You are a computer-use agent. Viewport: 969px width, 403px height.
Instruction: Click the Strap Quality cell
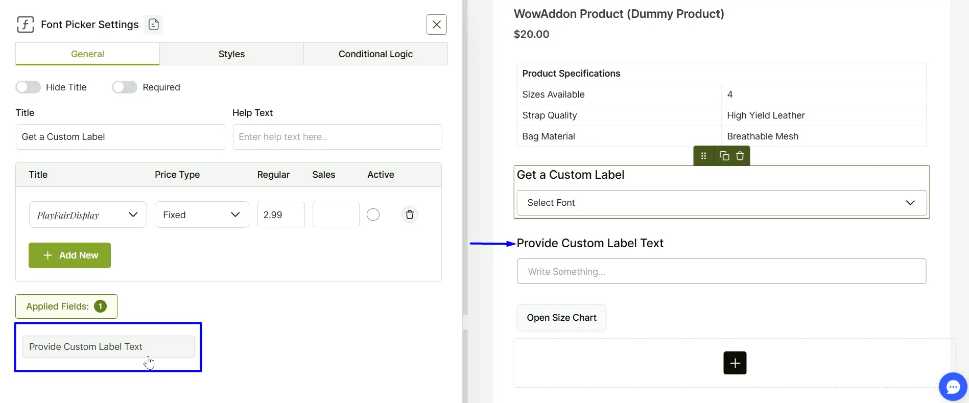click(619, 115)
